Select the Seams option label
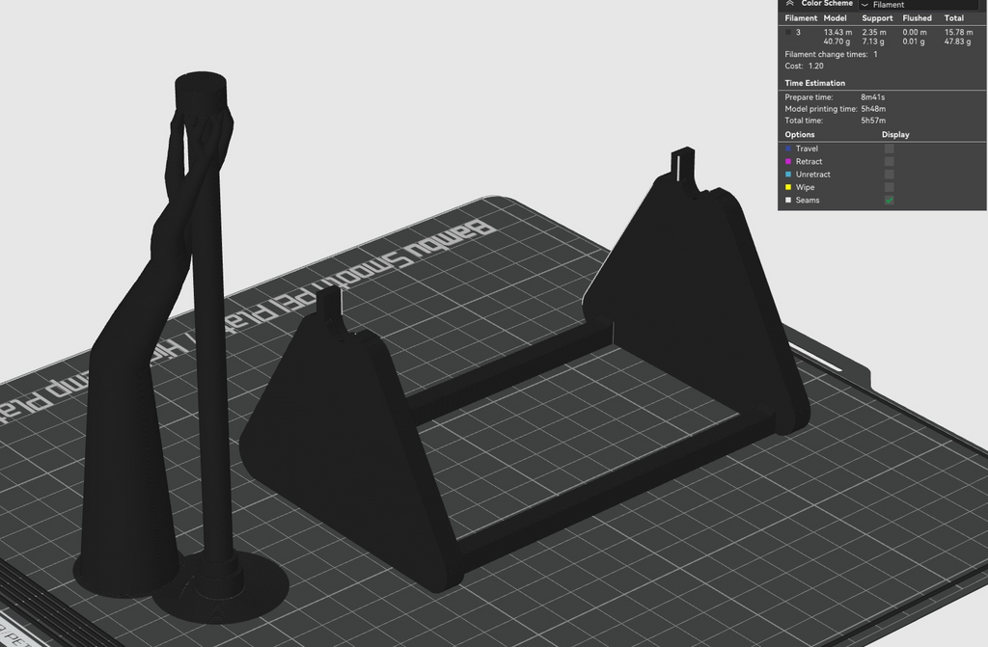The height and width of the screenshot is (647, 988). [808, 201]
